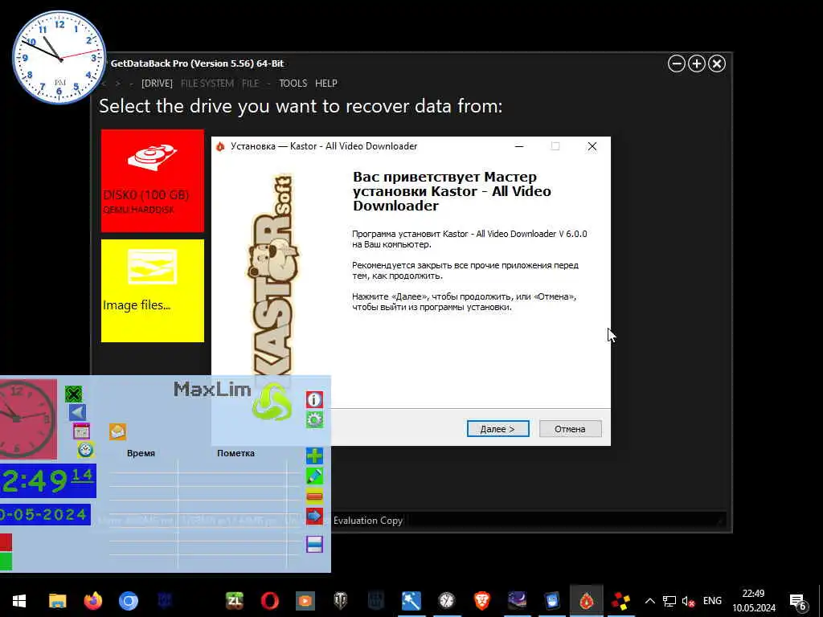Click the analog desktop clock widget
This screenshot has height=617, width=823.
coord(59,57)
